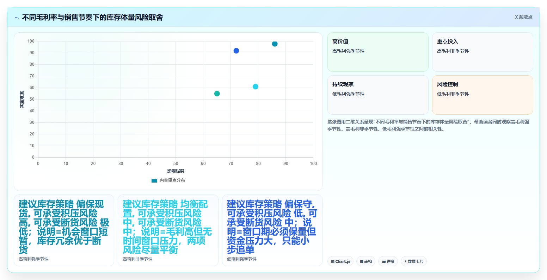547x280 pixels.
Task: Click 高毛利强季节性 label under first strategy card
Action: pos(33,259)
